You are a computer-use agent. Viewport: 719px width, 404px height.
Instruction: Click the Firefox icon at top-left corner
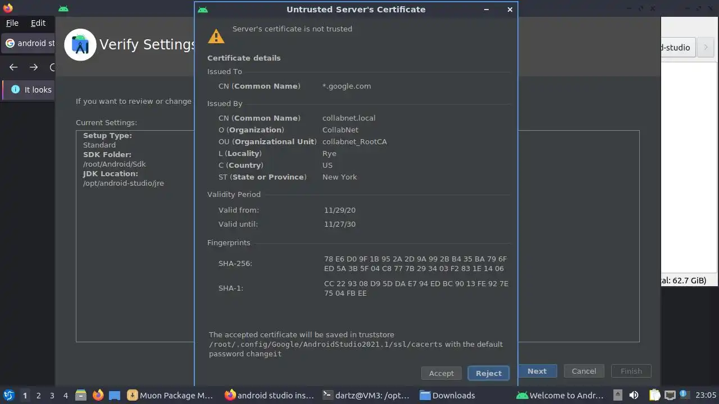tap(7, 8)
